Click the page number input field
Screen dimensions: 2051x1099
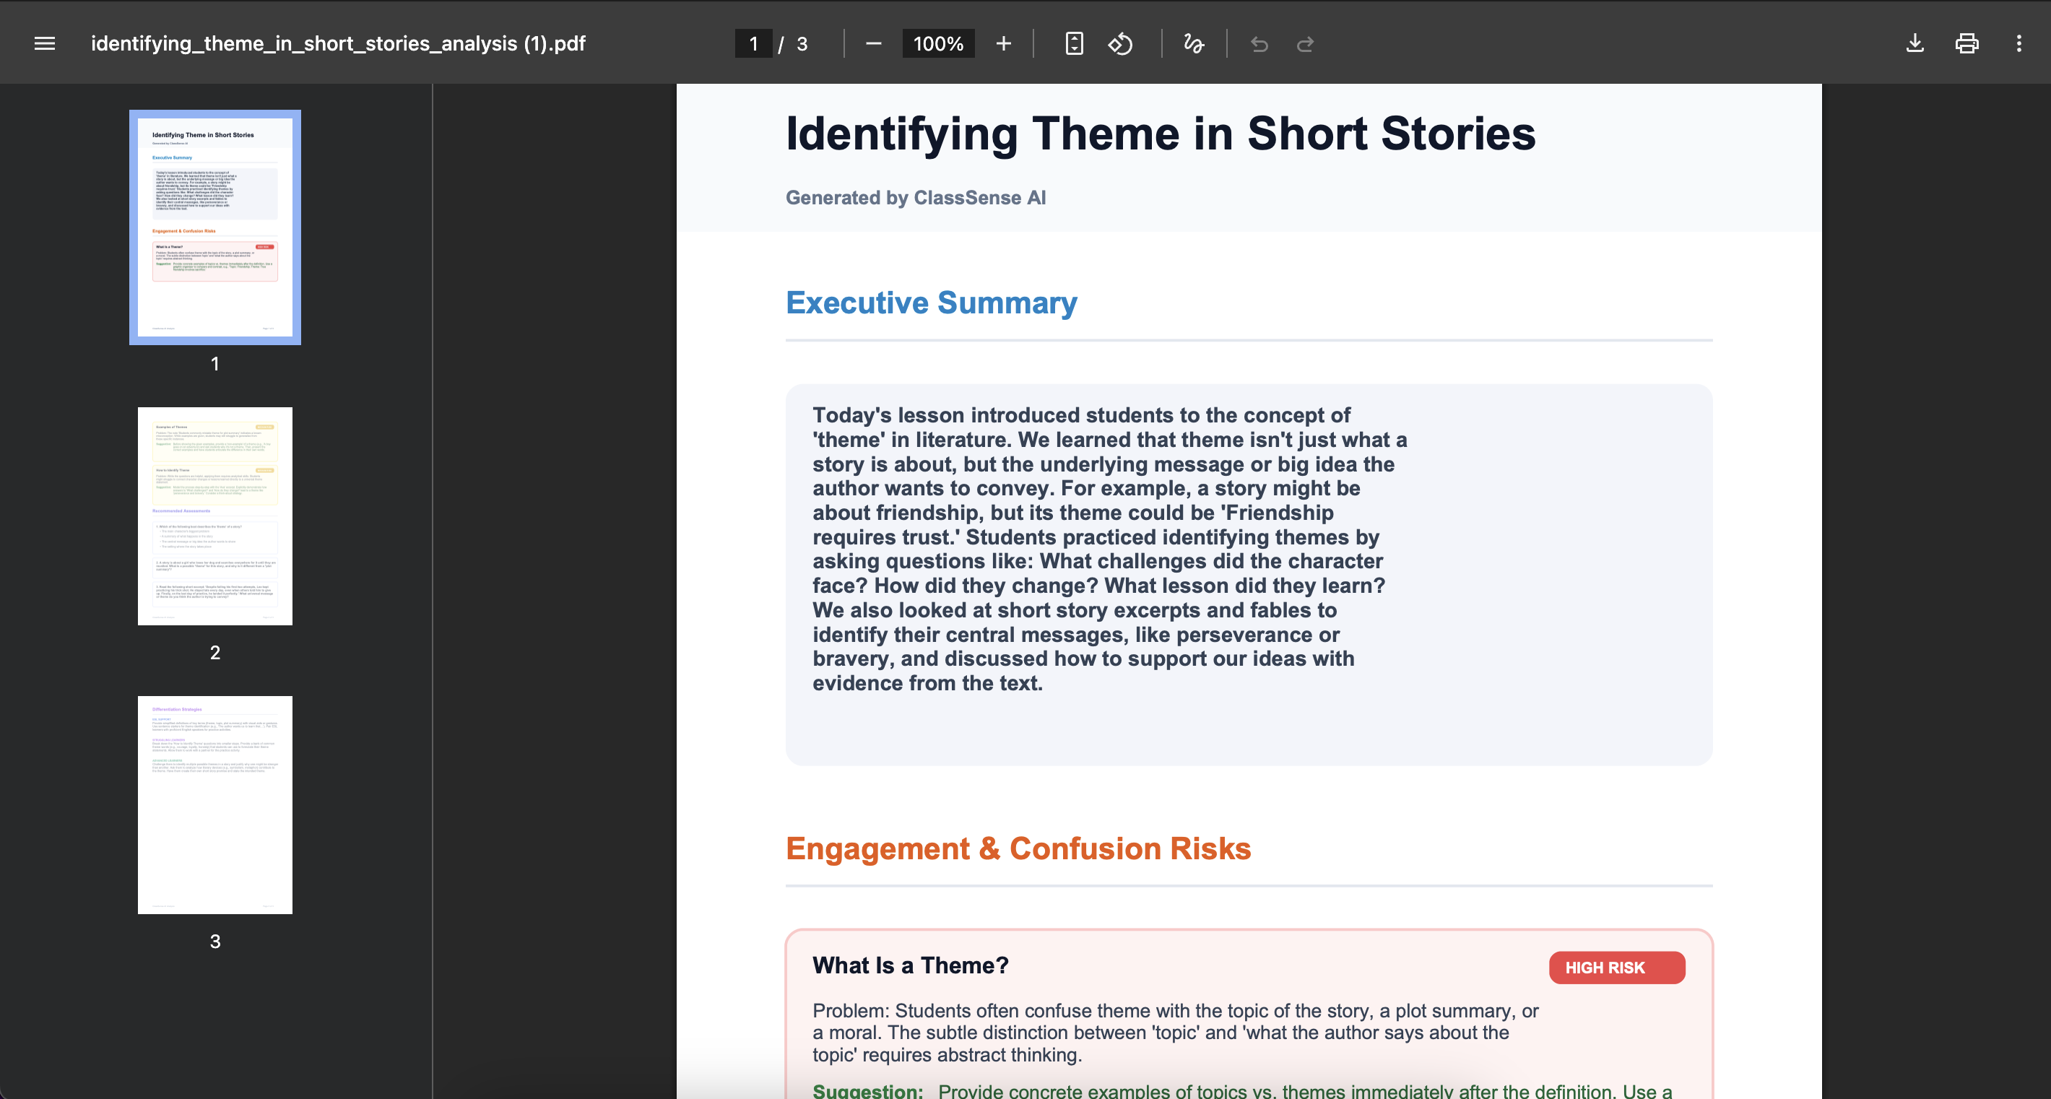[x=753, y=44]
